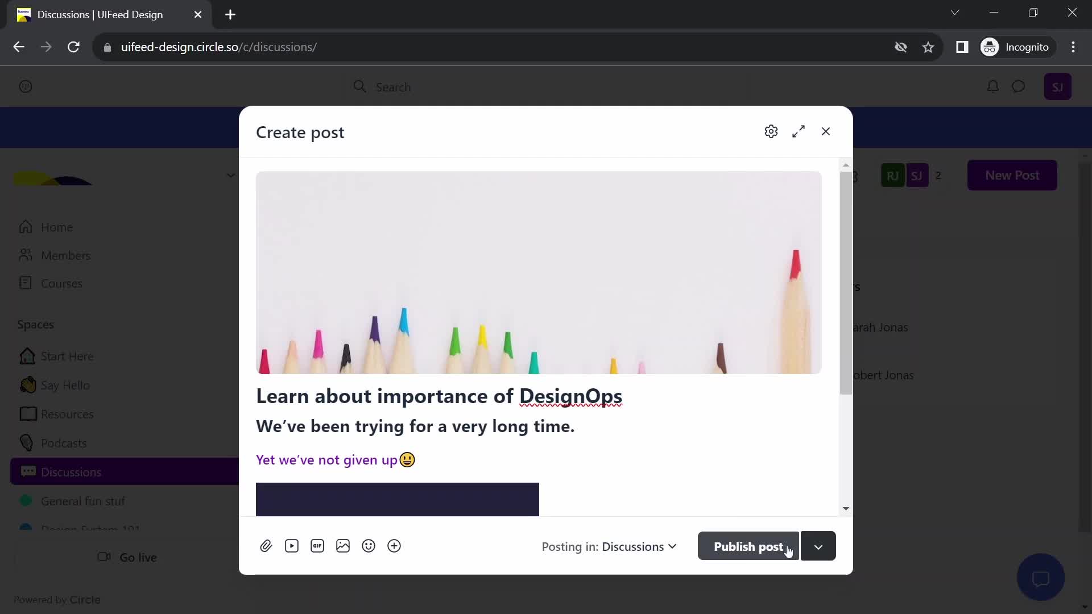The image size is (1092, 614).
Task: Click the Discussions sidebar menu item
Action: coord(71,471)
